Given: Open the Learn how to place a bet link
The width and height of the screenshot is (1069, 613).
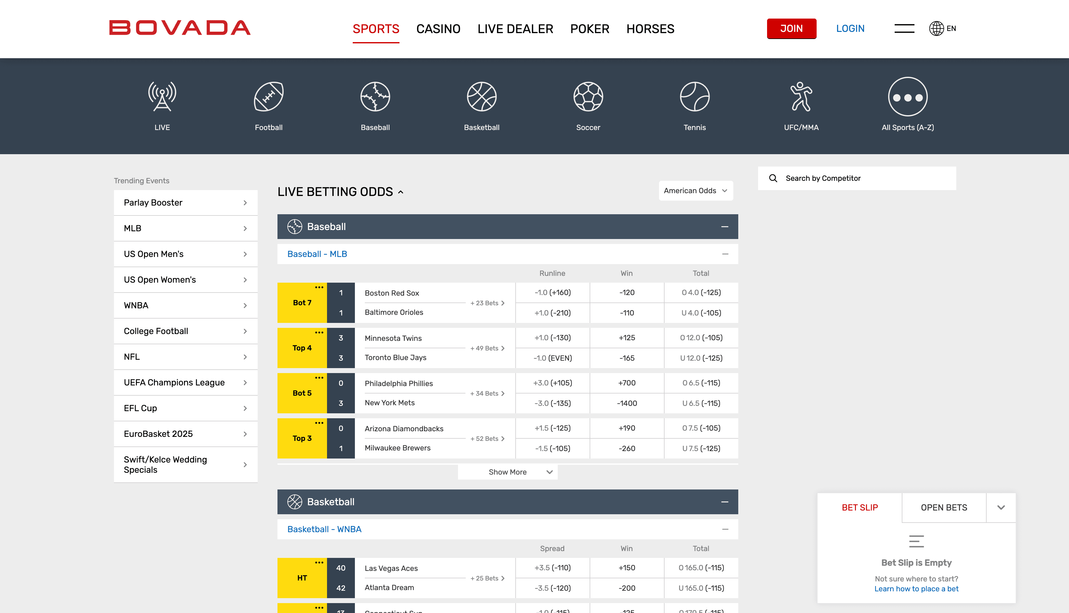Looking at the screenshot, I should pos(916,589).
